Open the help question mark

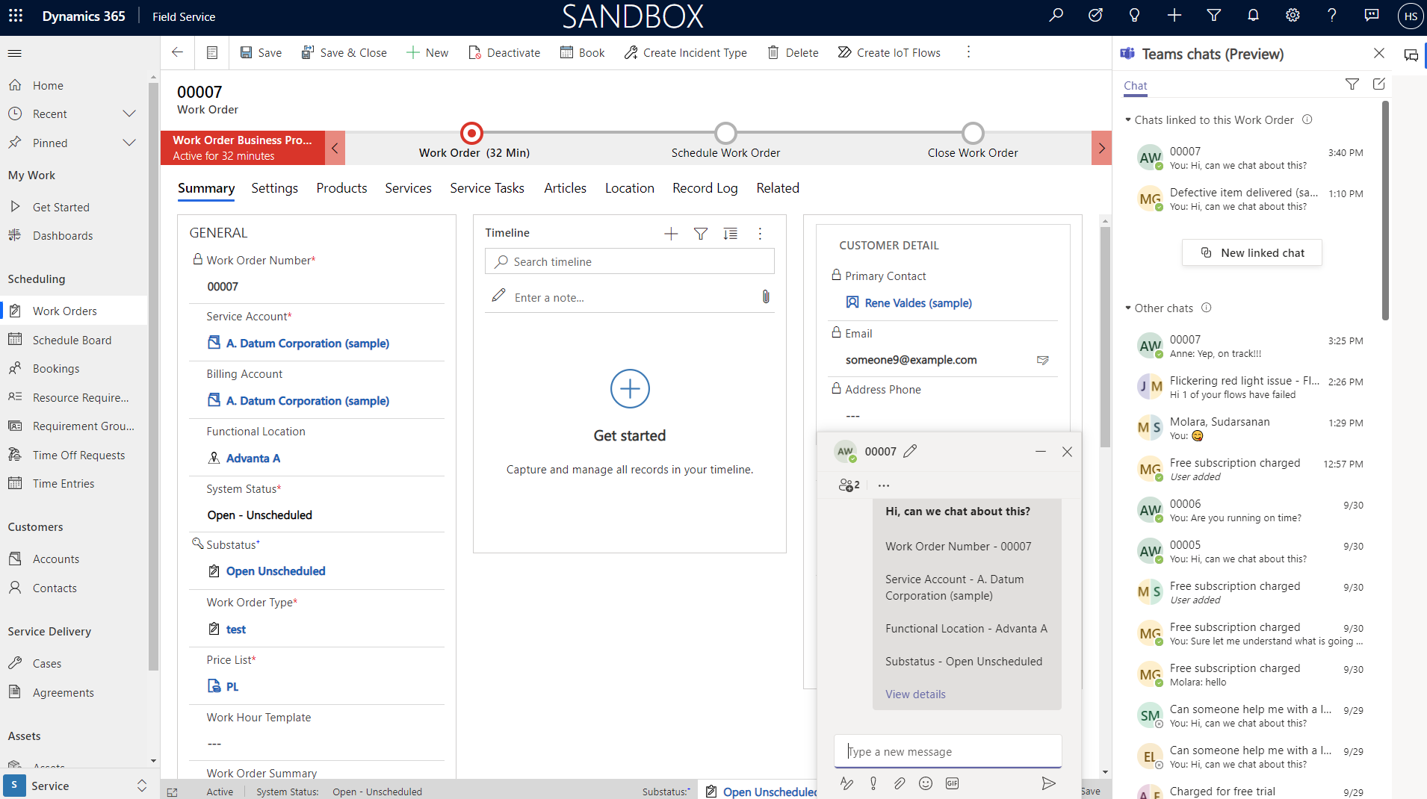(x=1332, y=16)
